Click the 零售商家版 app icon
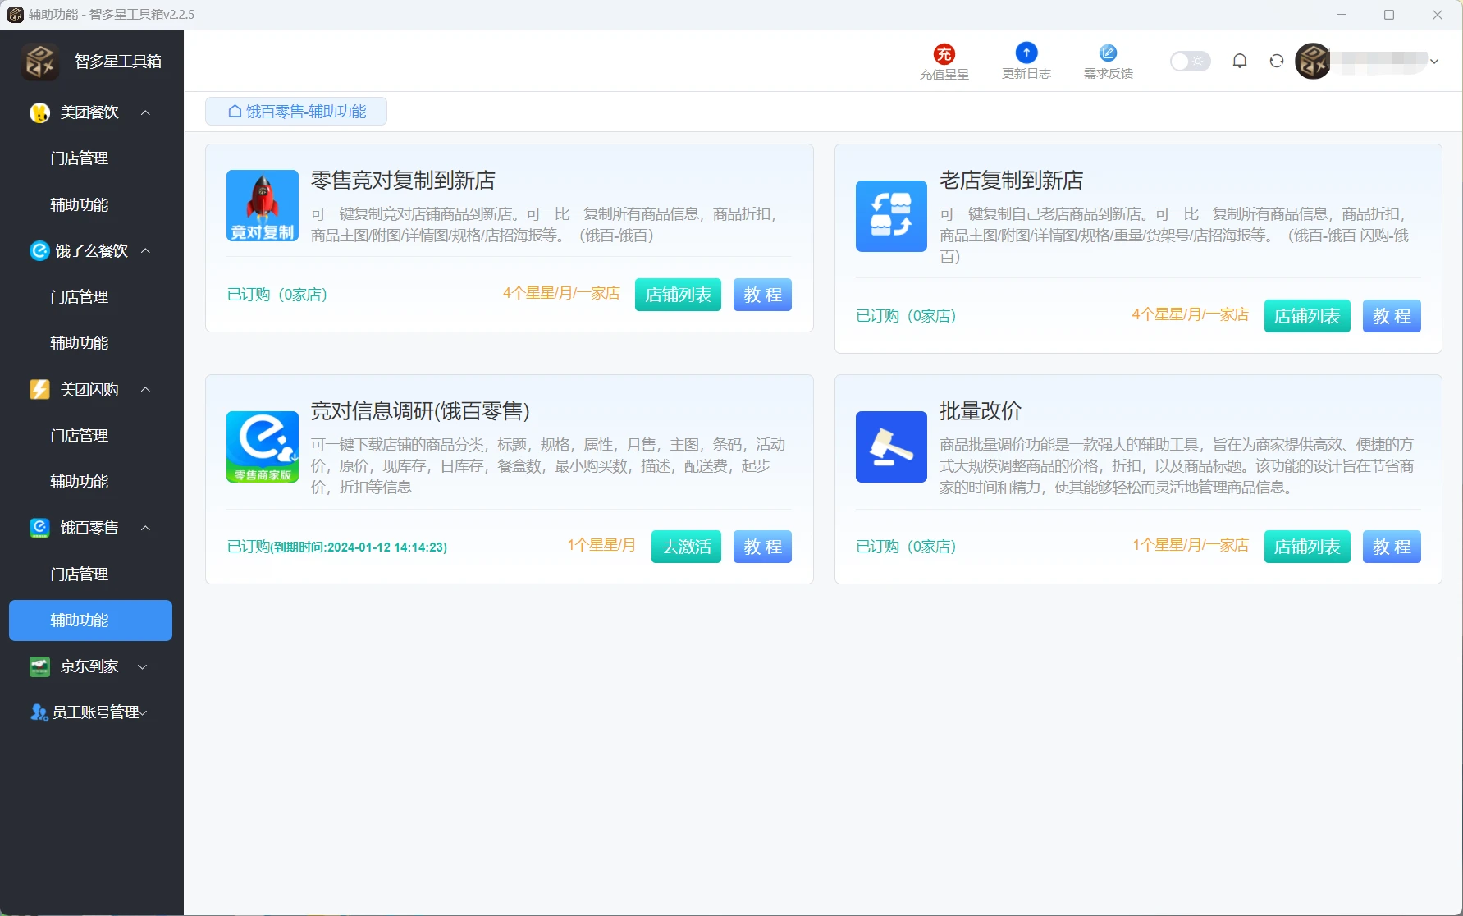This screenshot has height=916, width=1463. click(x=263, y=447)
